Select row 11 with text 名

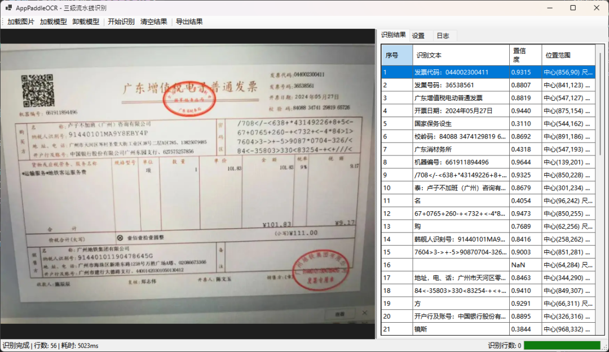pyautogui.click(x=488, y=200)
